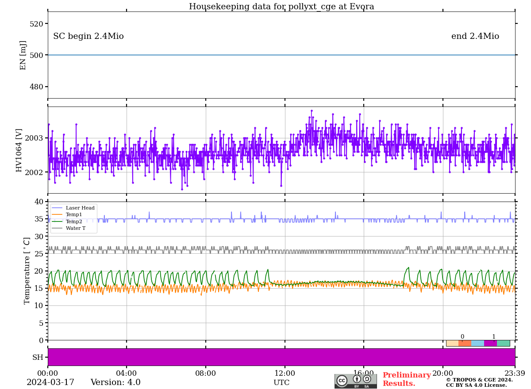Click the 16:00 time tick label
Screen dimensions: 531x389
tap(364, 373)
